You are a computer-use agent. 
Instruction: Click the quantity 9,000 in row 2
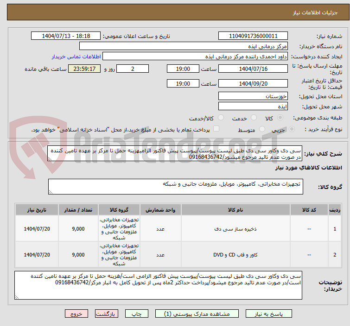click(x=78, y=255)
